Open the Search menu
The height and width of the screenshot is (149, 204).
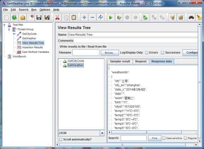[x=24, y=10]
